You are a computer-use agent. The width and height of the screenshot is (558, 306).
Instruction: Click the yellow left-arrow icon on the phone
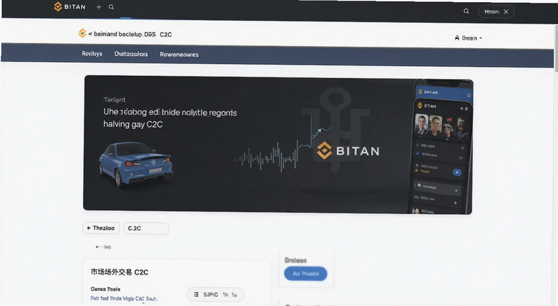click(x=417, y=171)
